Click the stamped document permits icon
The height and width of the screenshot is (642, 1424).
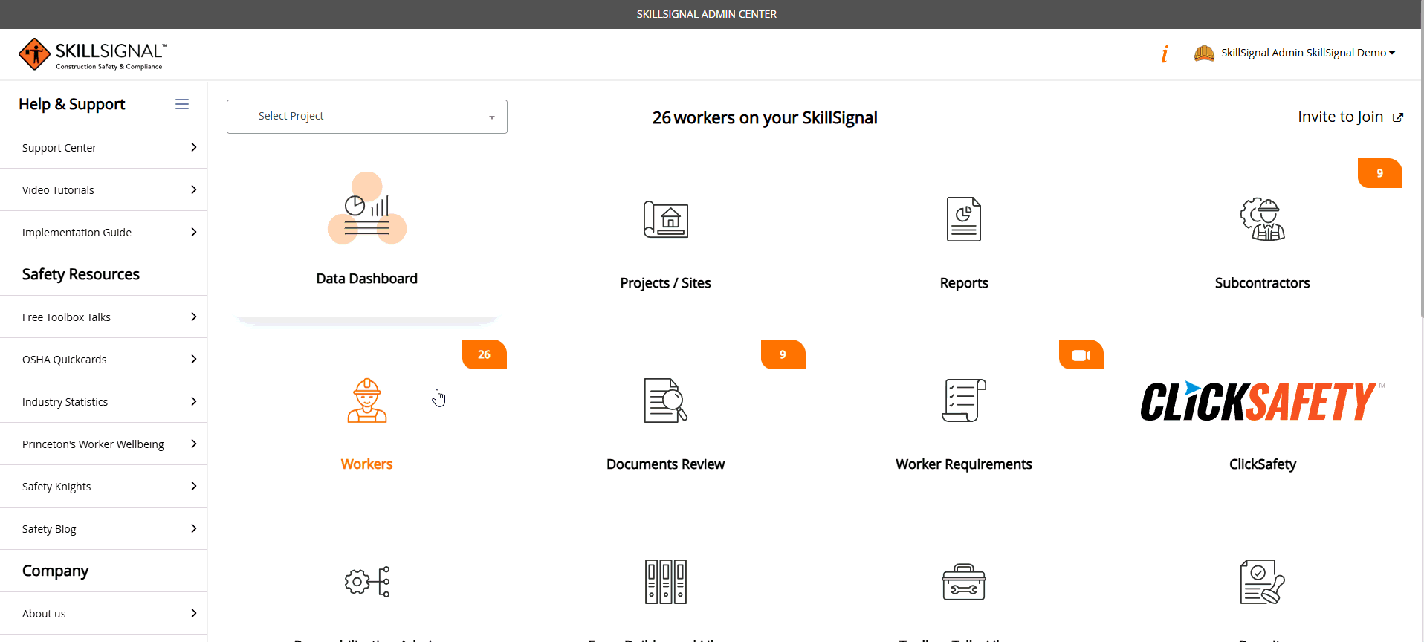1262,582
